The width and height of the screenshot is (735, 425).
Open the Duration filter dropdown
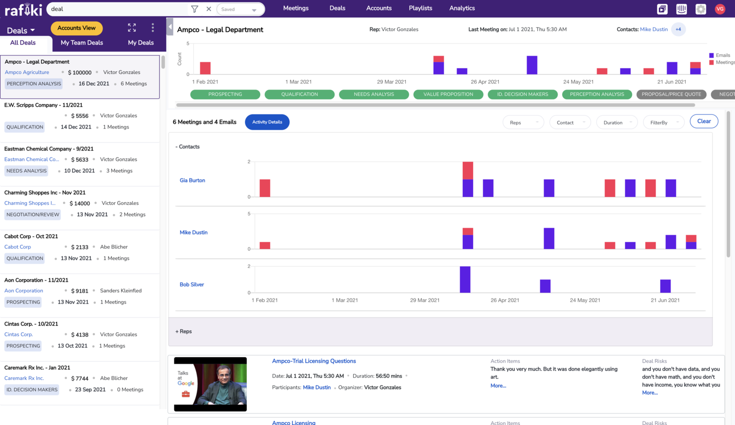pos(617,122)
